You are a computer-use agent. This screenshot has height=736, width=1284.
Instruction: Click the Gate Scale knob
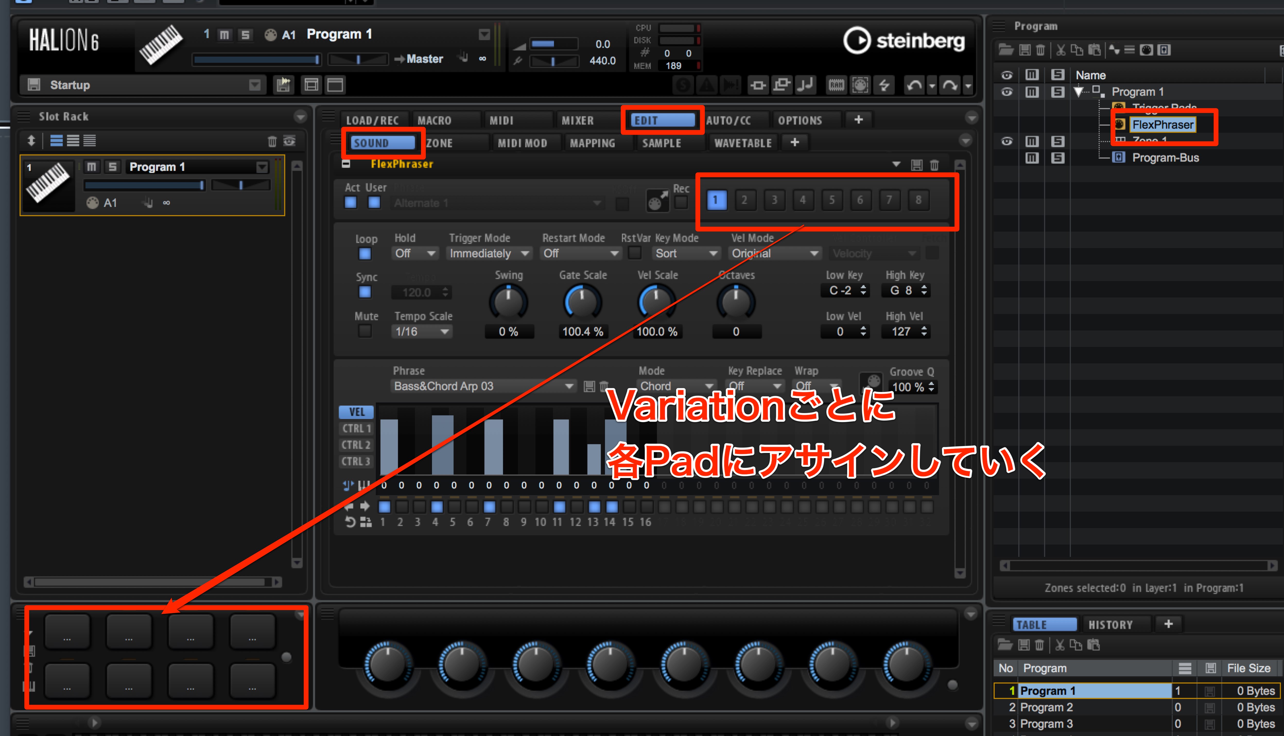point(582,302)
